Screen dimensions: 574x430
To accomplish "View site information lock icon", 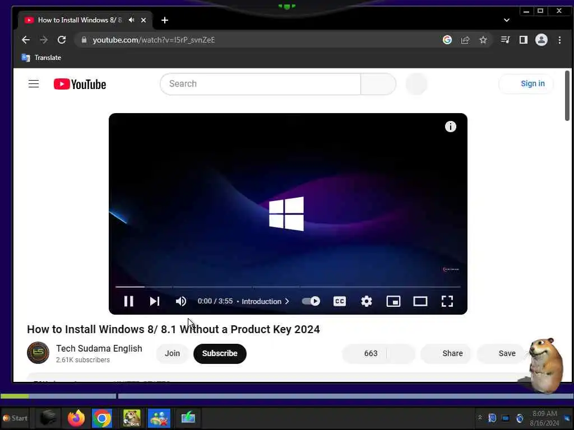I will 84,40.
